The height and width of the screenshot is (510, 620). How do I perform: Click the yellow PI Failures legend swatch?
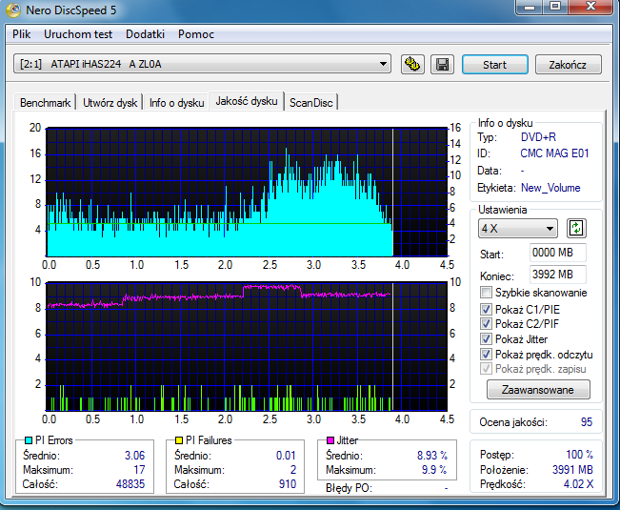[179, 440]
